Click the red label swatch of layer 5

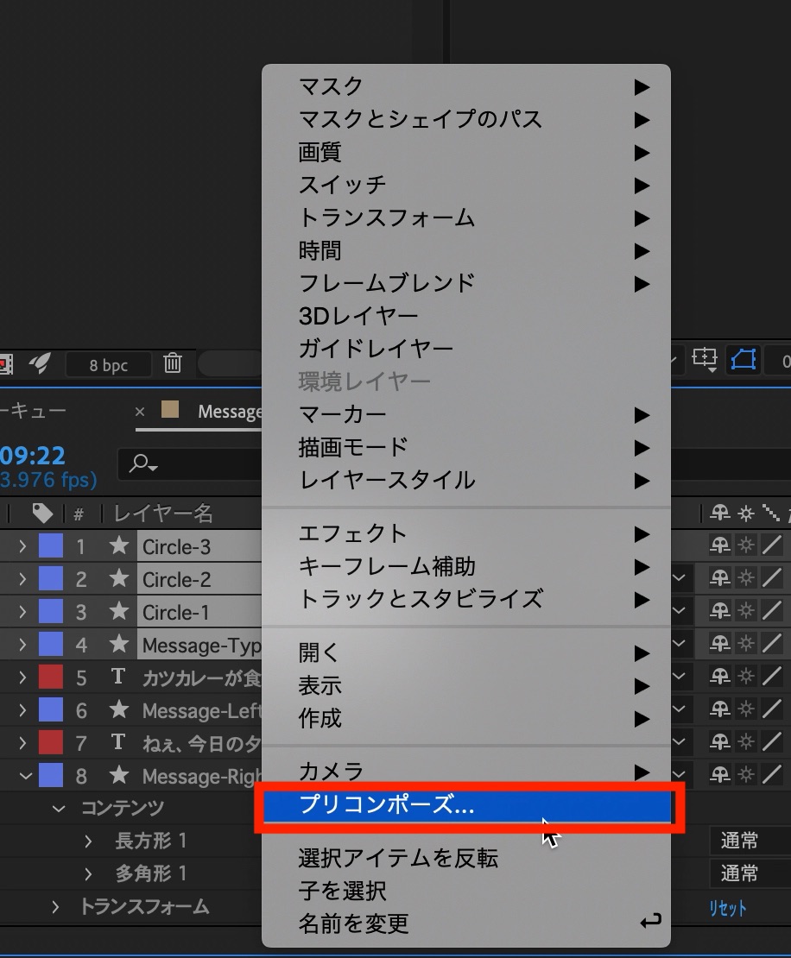click(x=51, y=678)
